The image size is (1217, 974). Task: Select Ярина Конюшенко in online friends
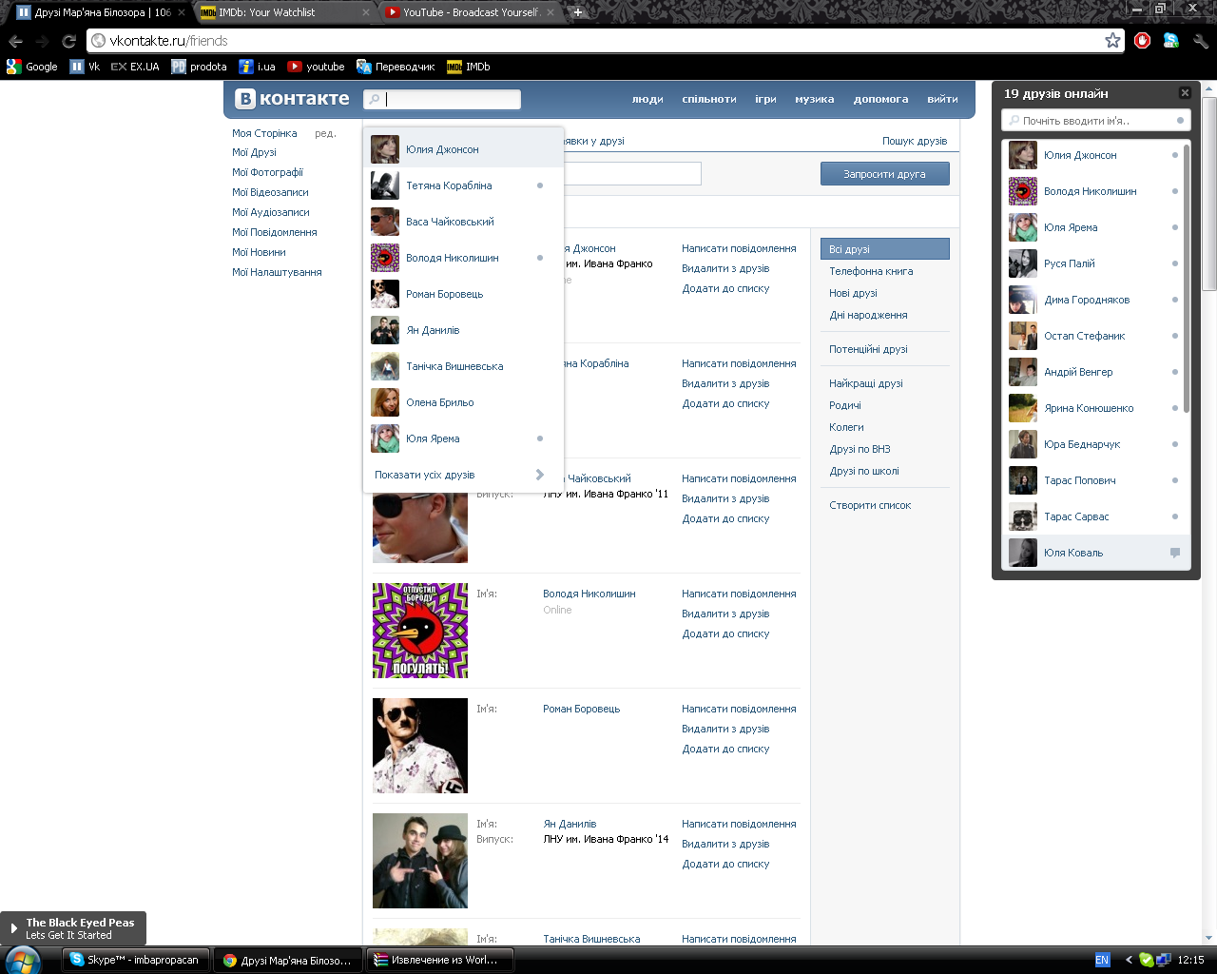tap(1092, 408)
